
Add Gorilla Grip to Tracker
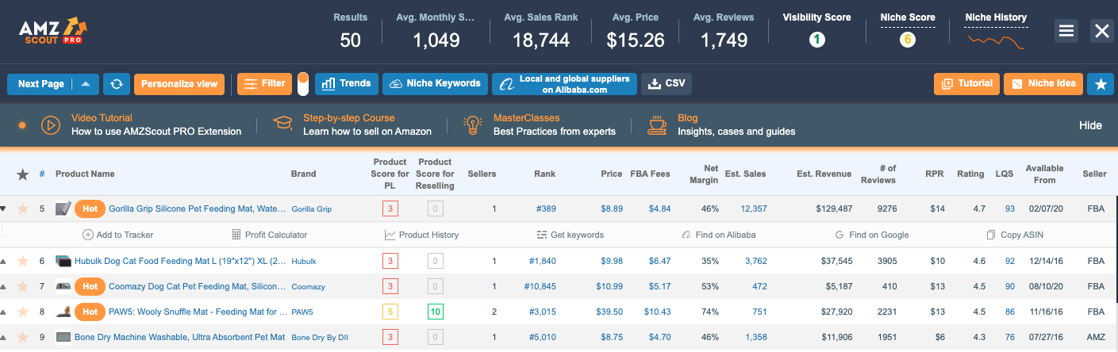tap(117, 235)
